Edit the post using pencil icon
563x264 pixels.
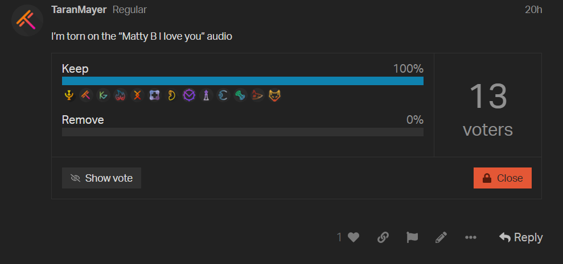click(x=441, y=237)
